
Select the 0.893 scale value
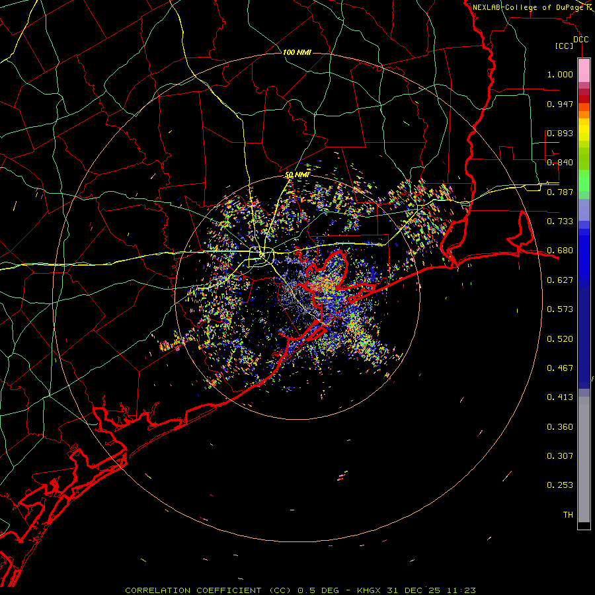coord(560,133)
